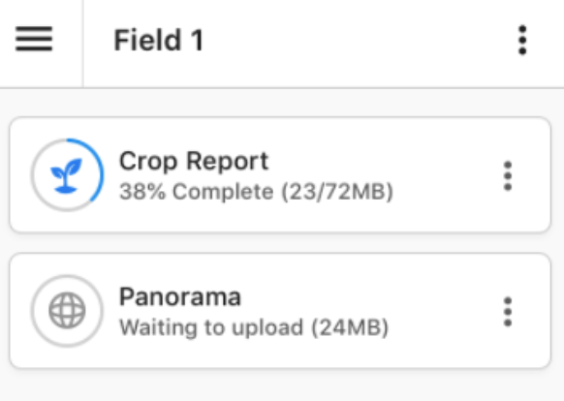Click the empty area below Panorama card
The width and height of the screenshot is (564, 401).
click(282, 386)
